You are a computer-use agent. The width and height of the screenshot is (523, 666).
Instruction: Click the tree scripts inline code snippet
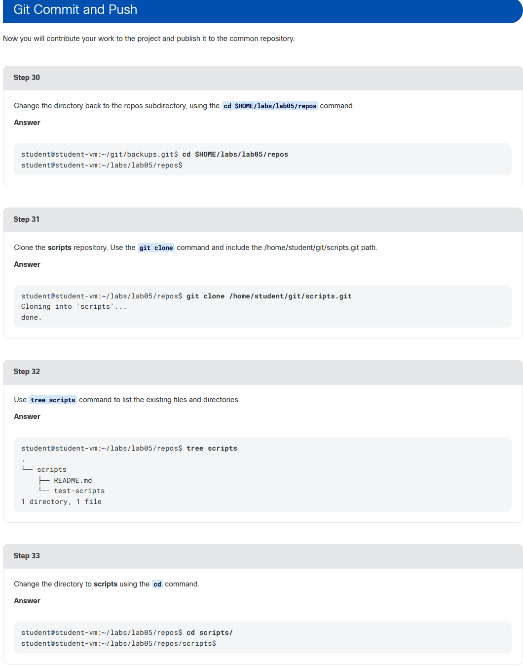(53, 400)
